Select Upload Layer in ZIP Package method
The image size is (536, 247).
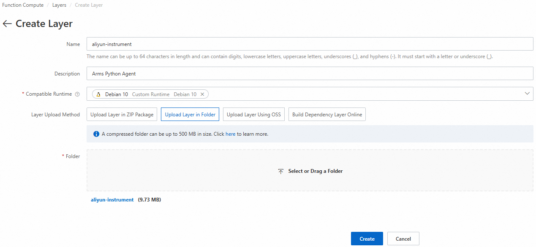coord(122,115)
